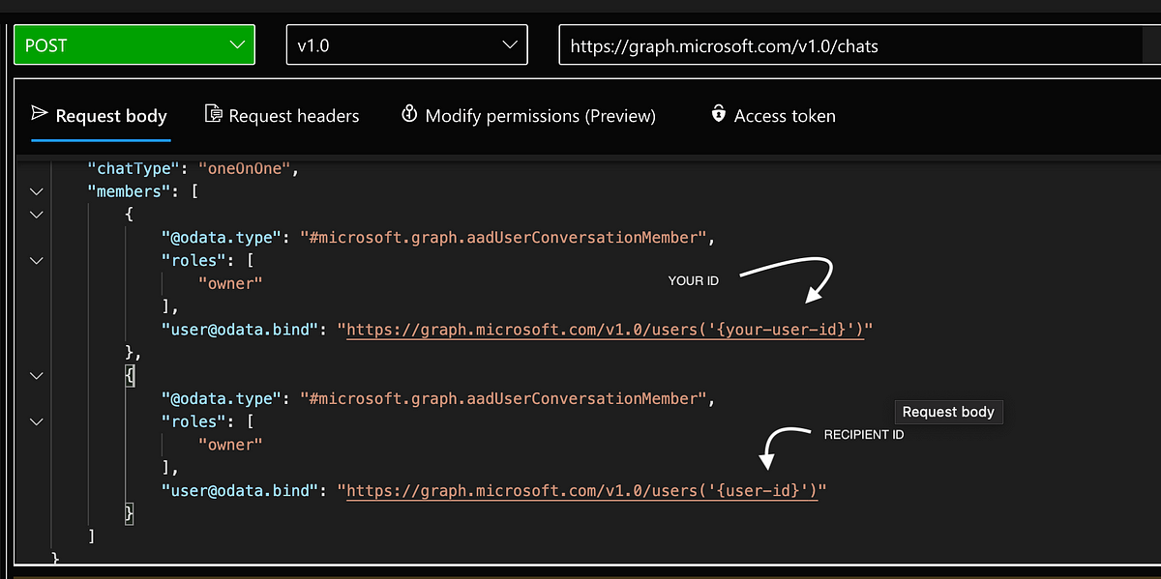Click the first "owner" role value

230,283
